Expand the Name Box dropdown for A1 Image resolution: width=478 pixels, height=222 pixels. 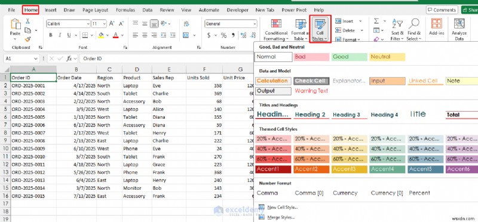click(x=36, y=58)
